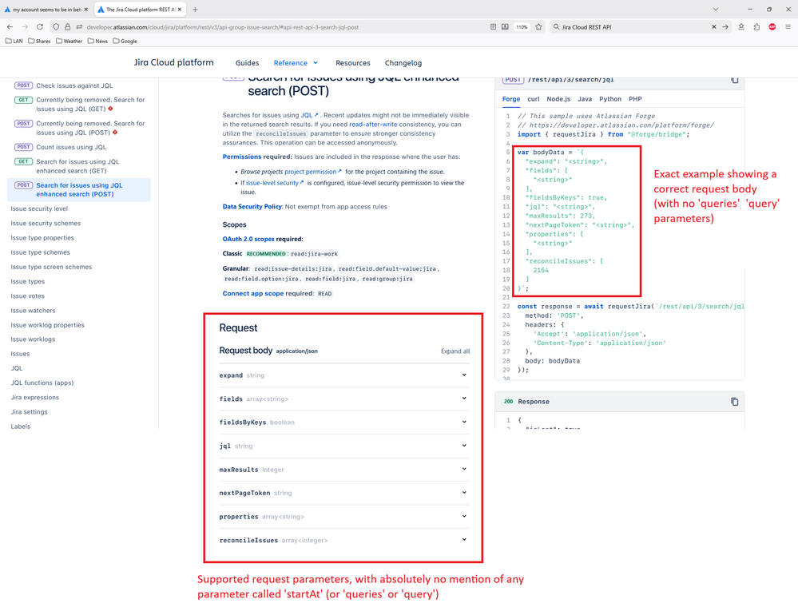Expand the 'fieldsByKeys' boolean parameter
The width and height of the screenshot is (798, 607).
344,423
